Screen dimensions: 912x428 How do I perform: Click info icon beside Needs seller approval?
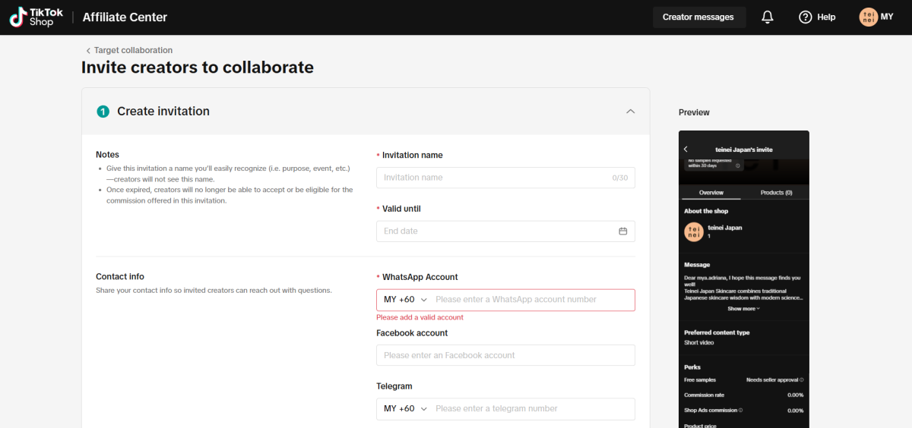tap(802, 380)
